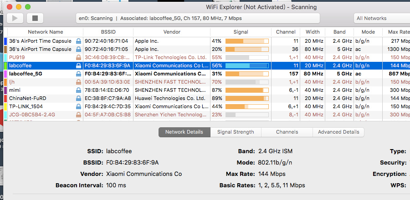Click the en0 scanning status field
Screen dimensions: 410x200
coord(198,18)
